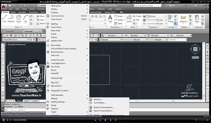Viewport: 211px width, 123px height.
Task: Click the Save icon in quick access toolbar
Action: 17,5
